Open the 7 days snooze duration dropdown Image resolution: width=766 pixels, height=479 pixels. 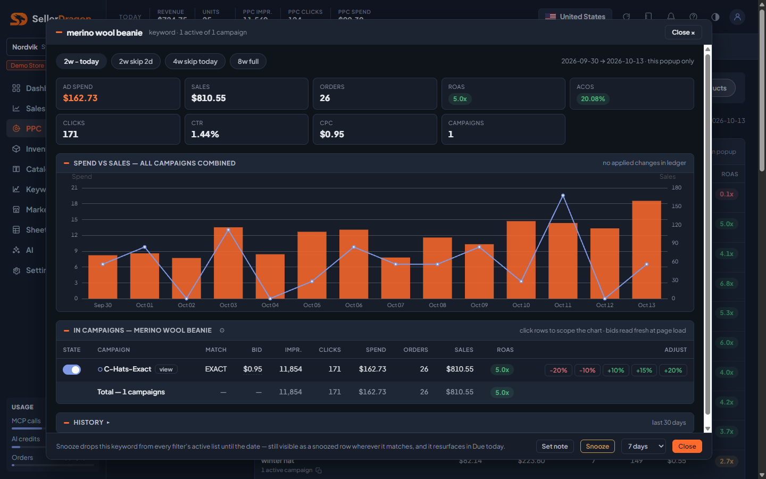tap(644, 447)
